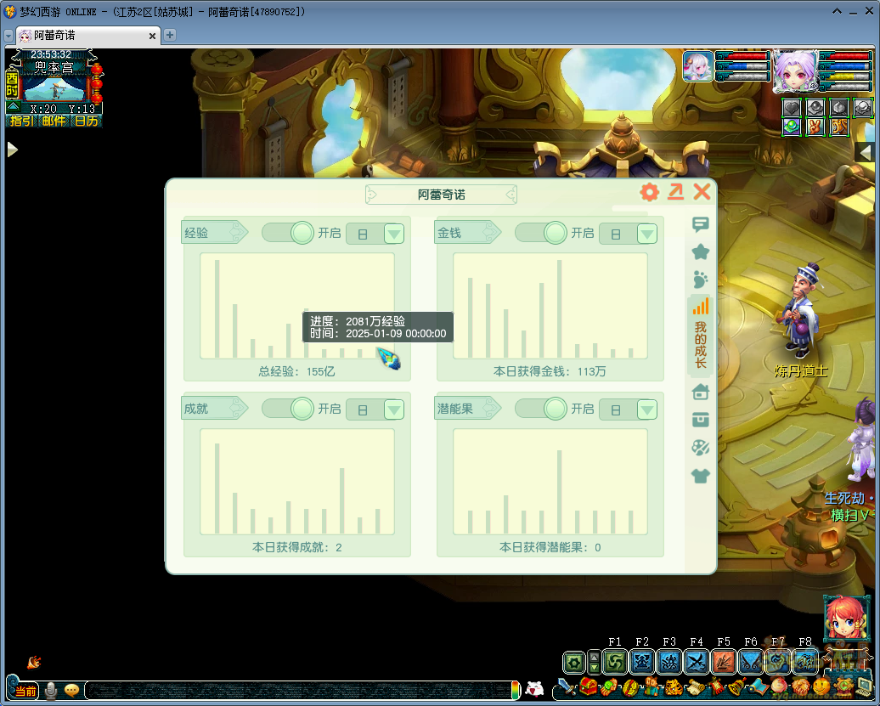Viewport: 880px width, 706px height.
Task: Use the F1 green swirl skill
Action: (614, 662)
